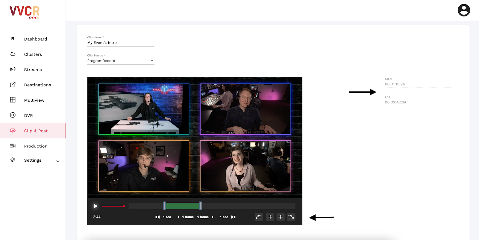The height and width of the screenshot is (240, 479).
Task: Click the Clusters cloud icon
Action: [x=13, y=54]
